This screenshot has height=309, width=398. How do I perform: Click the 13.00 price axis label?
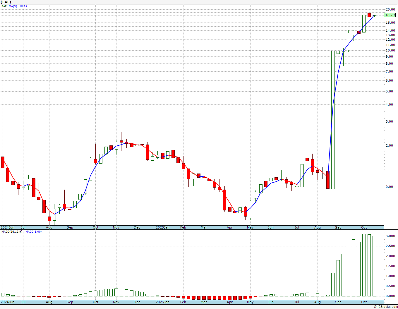tap(390, 35)
